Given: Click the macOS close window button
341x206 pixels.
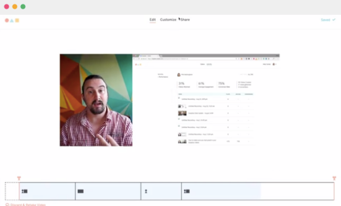Looking at the screenshot, I should 6,6.
